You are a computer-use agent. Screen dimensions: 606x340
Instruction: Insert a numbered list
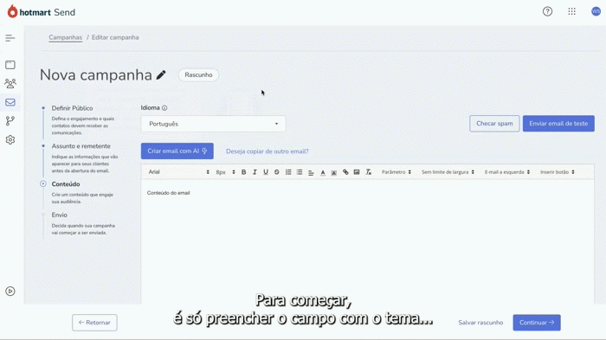pos(288,172)
